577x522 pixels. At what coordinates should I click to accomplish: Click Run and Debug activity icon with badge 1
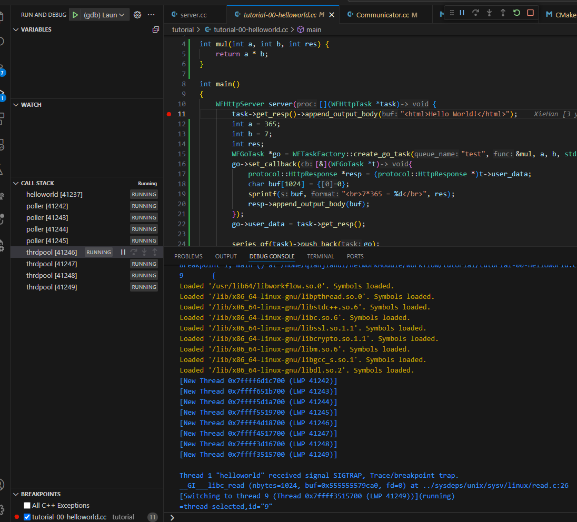2,95
